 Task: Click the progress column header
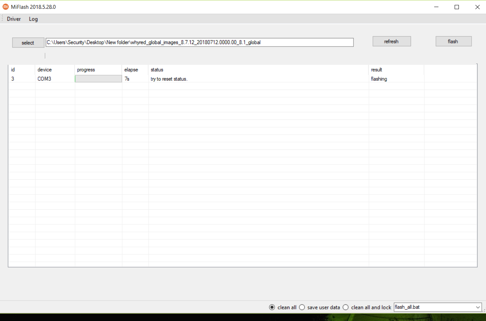[98, 70]
